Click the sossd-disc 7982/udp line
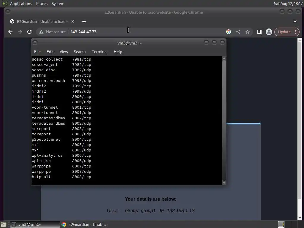The width and height of the screenshot is (304, 228). point(61,70)
